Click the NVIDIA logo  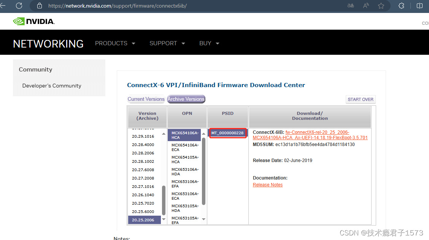point(33,21)
